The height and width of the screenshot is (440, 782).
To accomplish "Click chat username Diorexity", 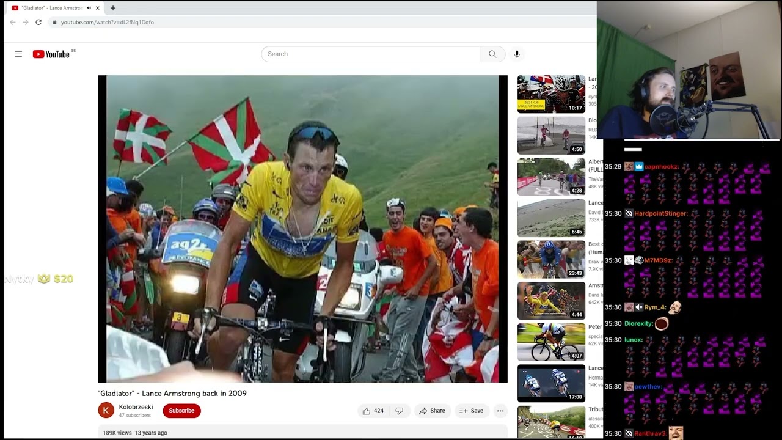I will 639,323.
